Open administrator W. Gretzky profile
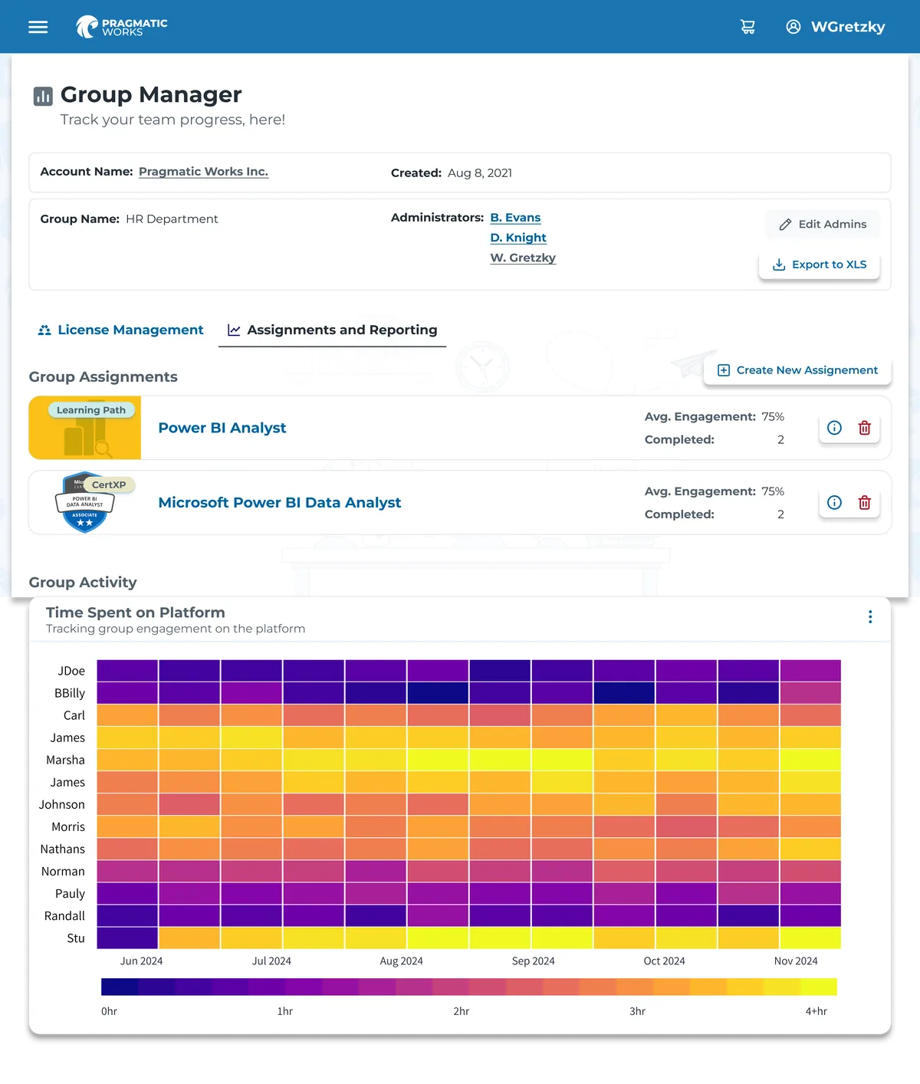The image size is (920, 1084). (523, 258)
